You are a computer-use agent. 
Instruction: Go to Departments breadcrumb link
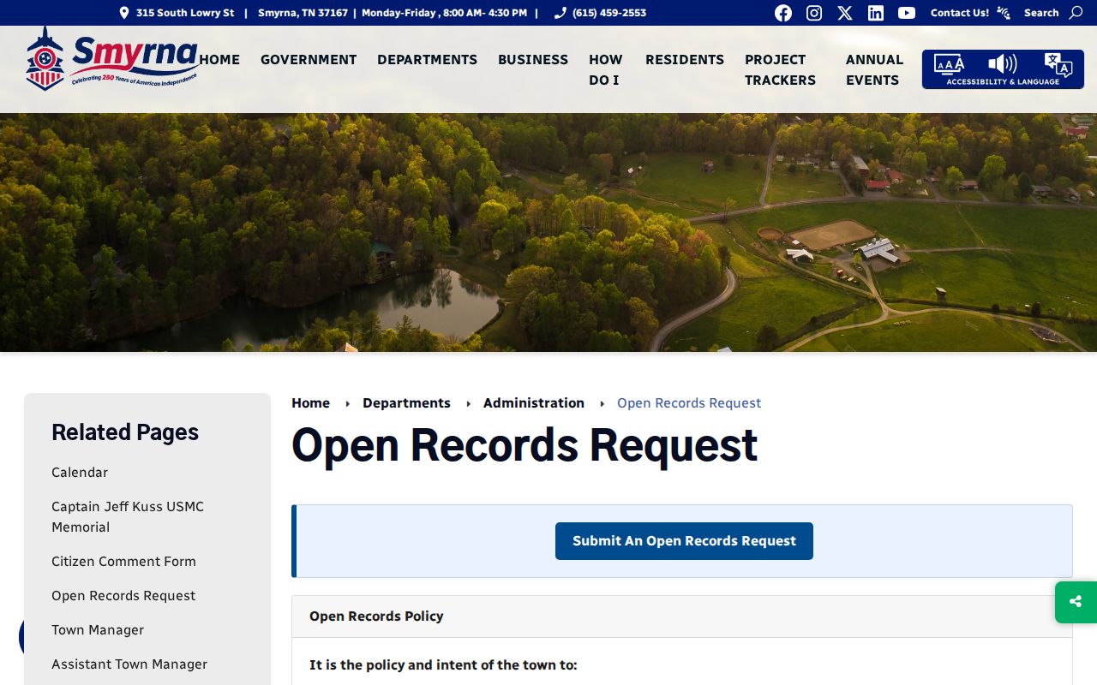[406, 403]
